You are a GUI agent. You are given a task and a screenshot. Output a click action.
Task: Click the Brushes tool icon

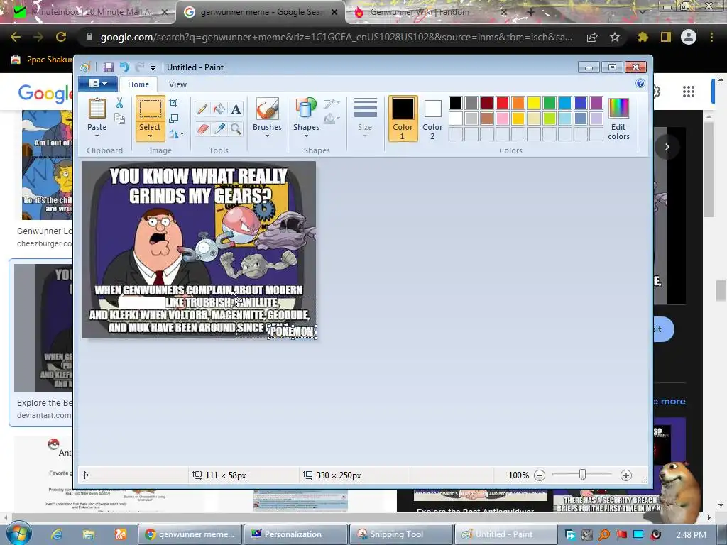(x=268, y=109)
